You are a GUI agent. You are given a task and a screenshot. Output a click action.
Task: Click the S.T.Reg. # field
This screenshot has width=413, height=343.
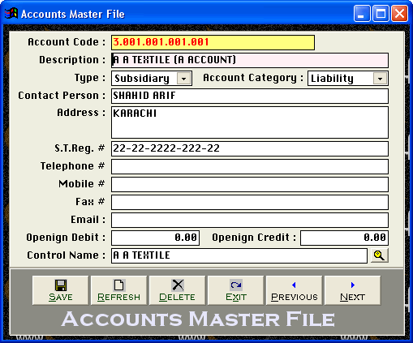(250, 148)
